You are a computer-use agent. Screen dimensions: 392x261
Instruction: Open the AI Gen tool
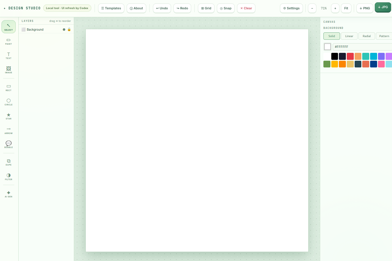tap(8, 194)
